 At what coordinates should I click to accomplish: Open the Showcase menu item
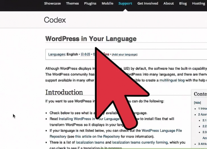pyautogui.click(x=52, y=4)
